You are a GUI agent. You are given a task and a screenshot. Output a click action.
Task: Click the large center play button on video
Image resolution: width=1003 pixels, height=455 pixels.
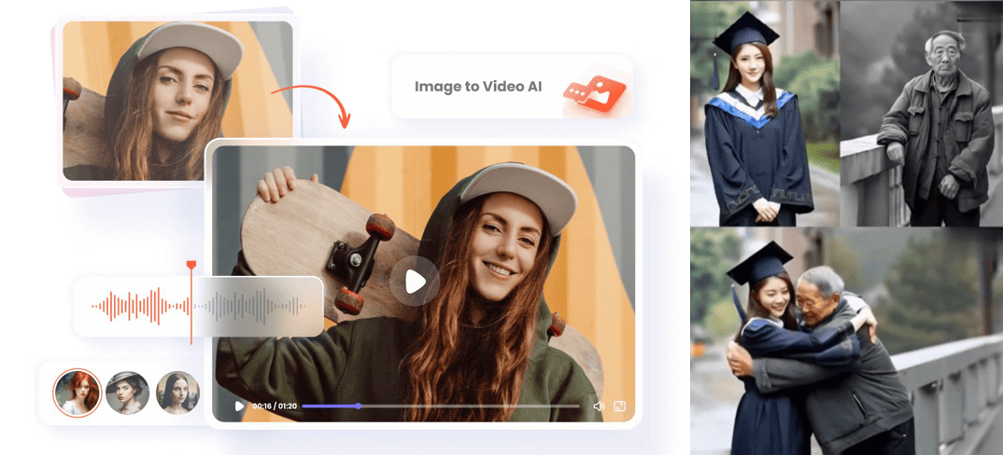pos(415,281)
